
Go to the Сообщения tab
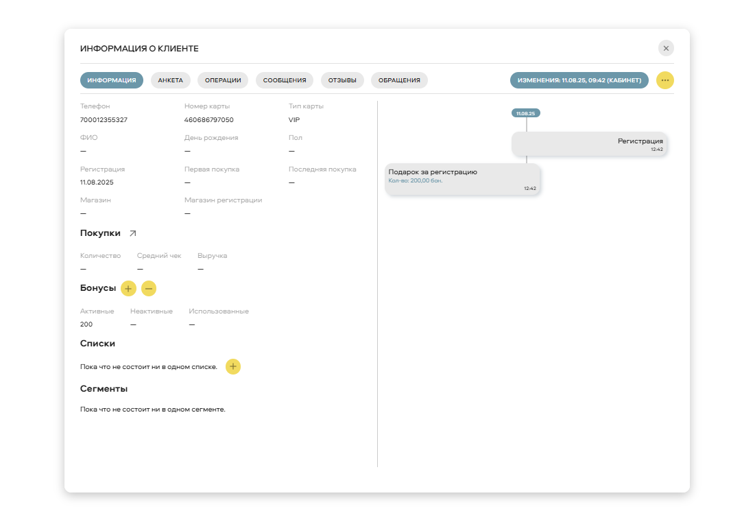[285, 80]
